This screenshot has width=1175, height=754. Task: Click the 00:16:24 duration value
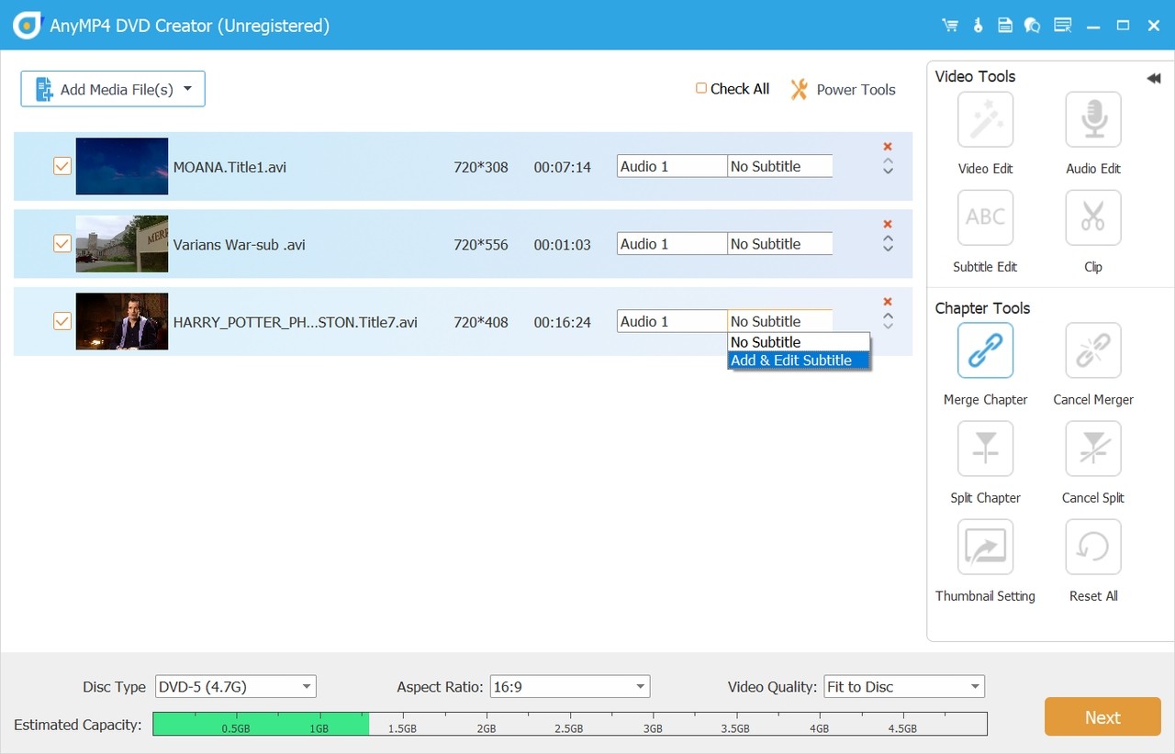tap(563, 322)
